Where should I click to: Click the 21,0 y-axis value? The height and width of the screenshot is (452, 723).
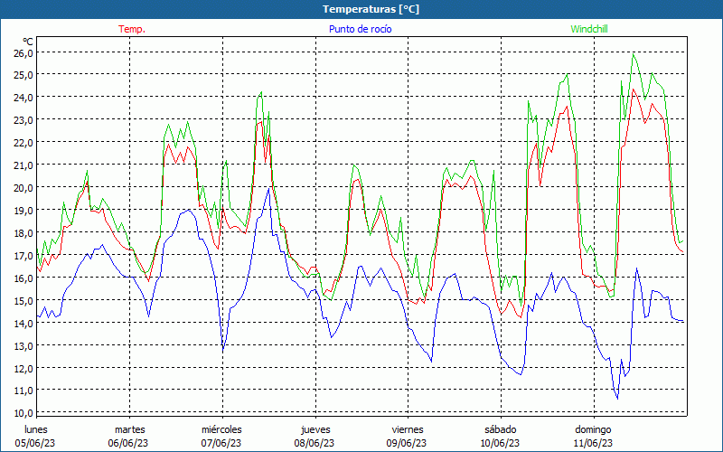click(x=23, y=165)
